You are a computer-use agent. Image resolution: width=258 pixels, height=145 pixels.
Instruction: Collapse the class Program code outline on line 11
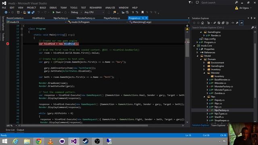22,29
